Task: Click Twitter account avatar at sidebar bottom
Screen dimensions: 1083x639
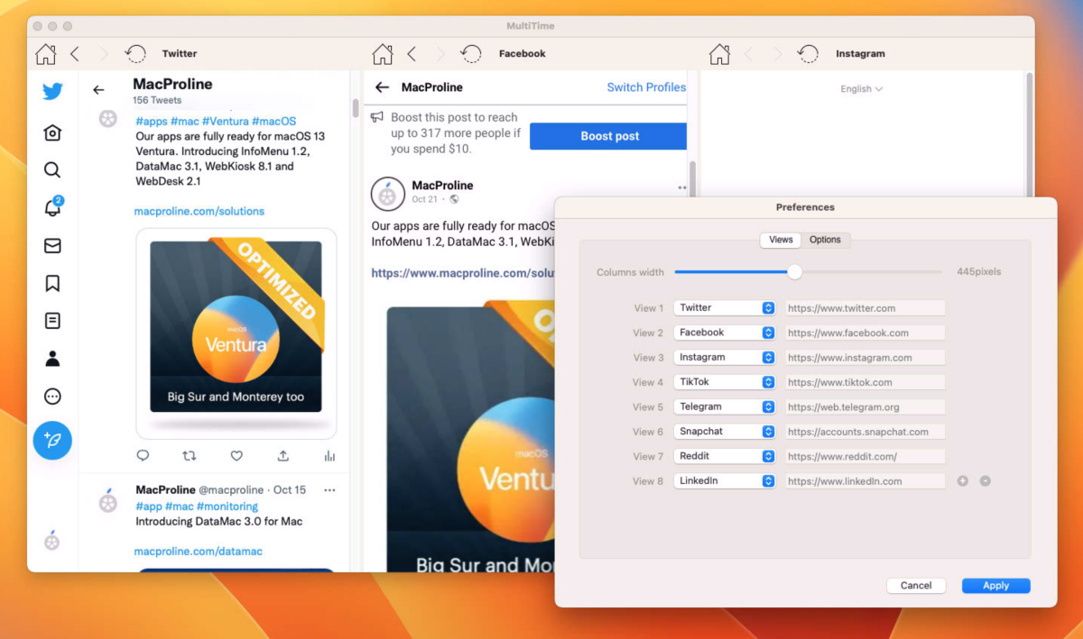Action: click(x=52, y=541)
